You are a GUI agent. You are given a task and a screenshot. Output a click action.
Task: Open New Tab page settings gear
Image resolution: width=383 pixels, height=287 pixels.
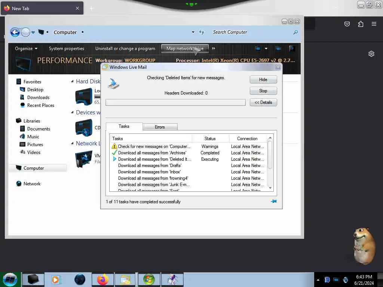click(371, 54)
